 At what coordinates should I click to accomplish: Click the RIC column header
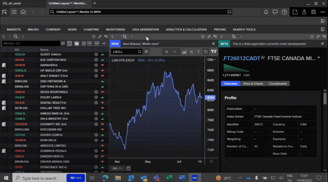point(17,49)
